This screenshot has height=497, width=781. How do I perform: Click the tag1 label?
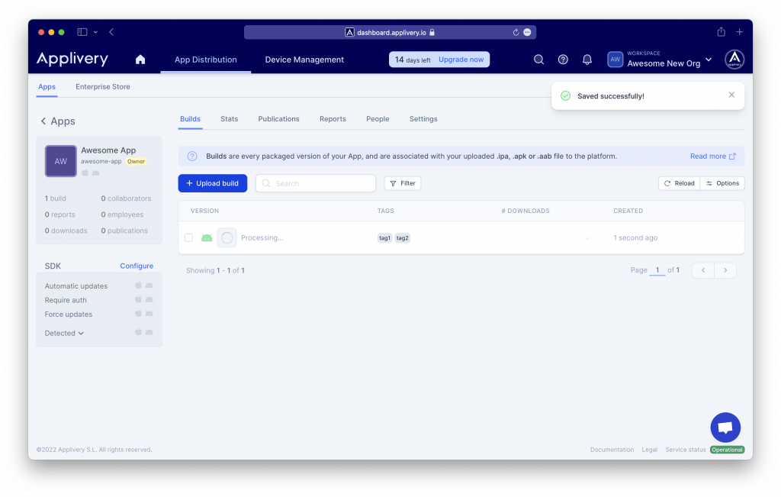(x=384, y=237)
